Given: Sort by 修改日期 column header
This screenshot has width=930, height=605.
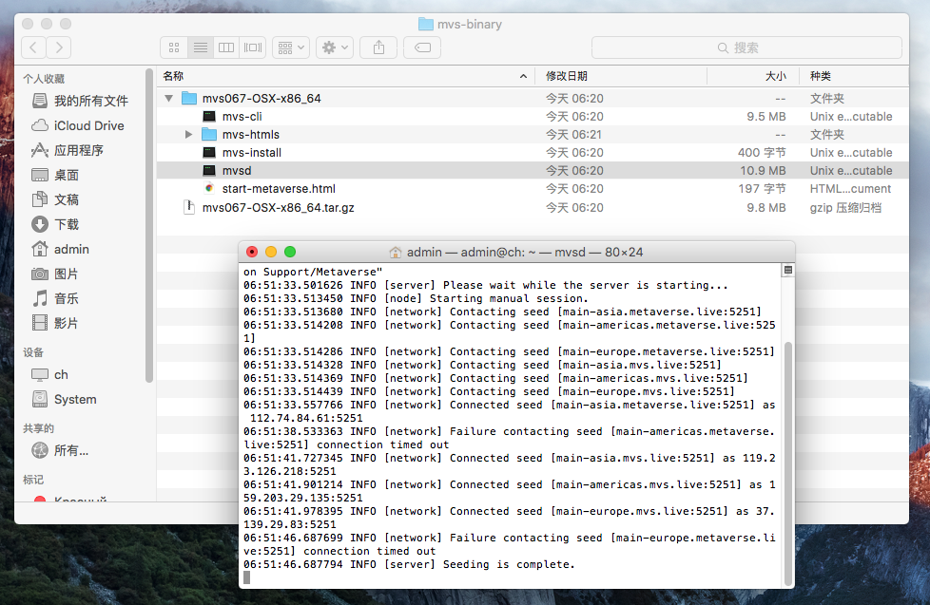Looking at the screenshot, I should coord(621,76).
